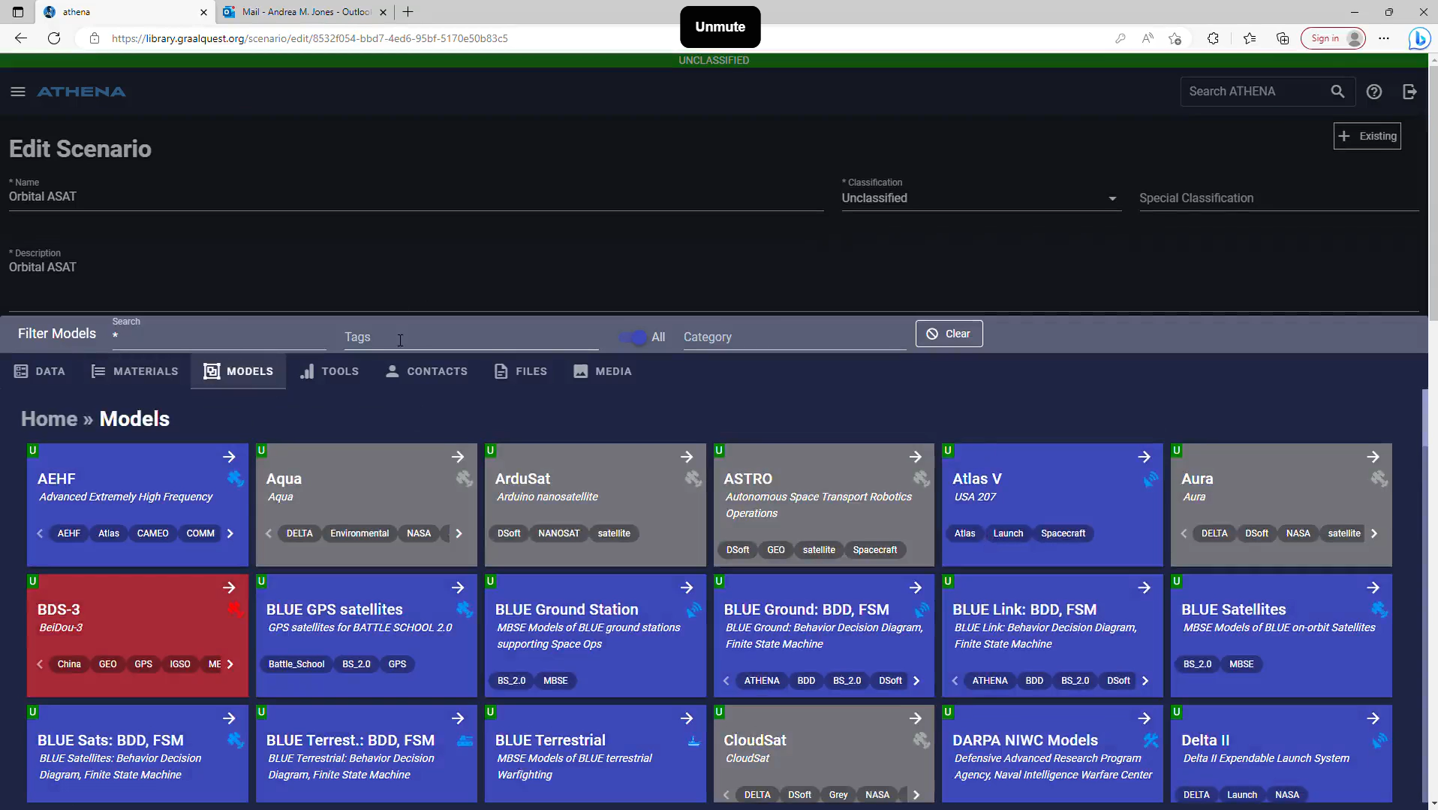The image size is (1438, 810).
Task: Switch to the FILES tab
Action: 521,371
